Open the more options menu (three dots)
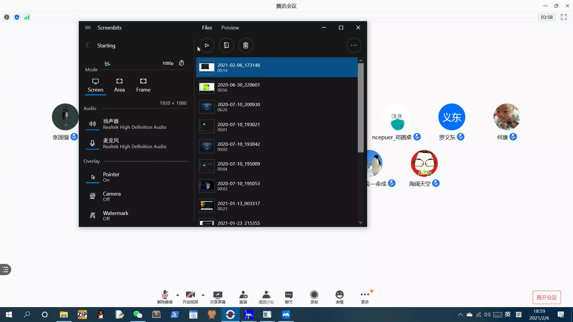 click(354, 45)
